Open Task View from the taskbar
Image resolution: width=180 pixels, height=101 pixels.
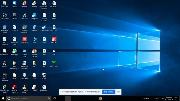(55, 98)
